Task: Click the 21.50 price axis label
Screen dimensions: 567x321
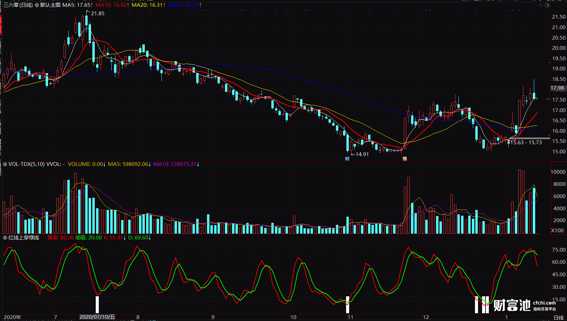Action: point(559,17)
